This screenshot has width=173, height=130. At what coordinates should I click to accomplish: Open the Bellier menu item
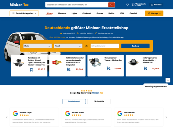(111, 13)
